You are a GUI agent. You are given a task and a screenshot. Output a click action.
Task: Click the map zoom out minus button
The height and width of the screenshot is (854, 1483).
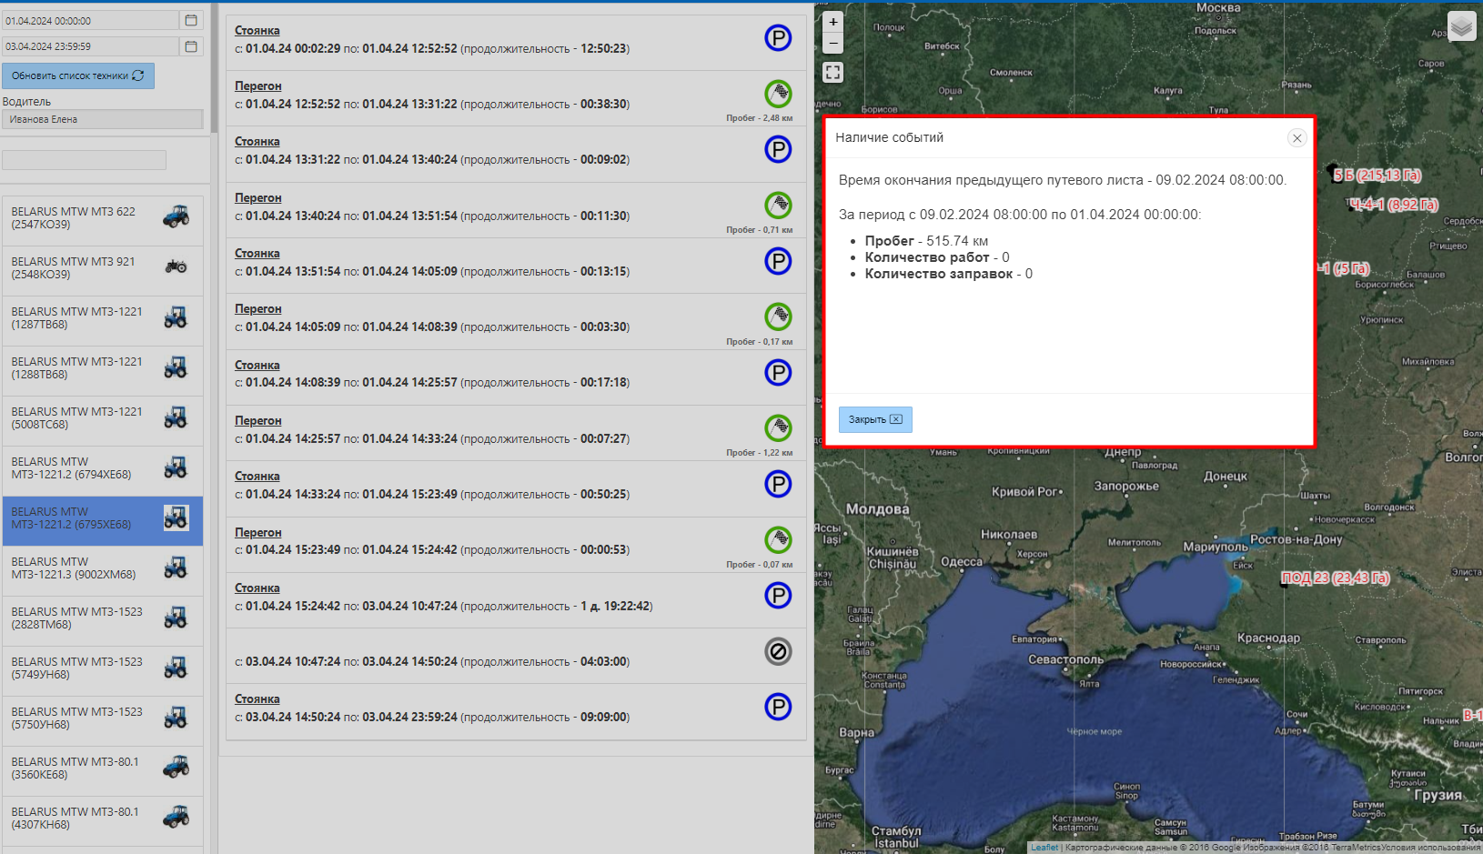click(832, 43)
